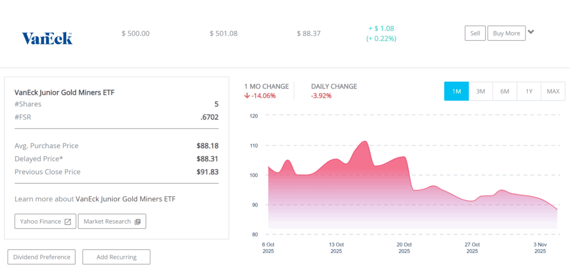Show the 1Y chart range
Screen dimensions: 570x272
(529, 91)
